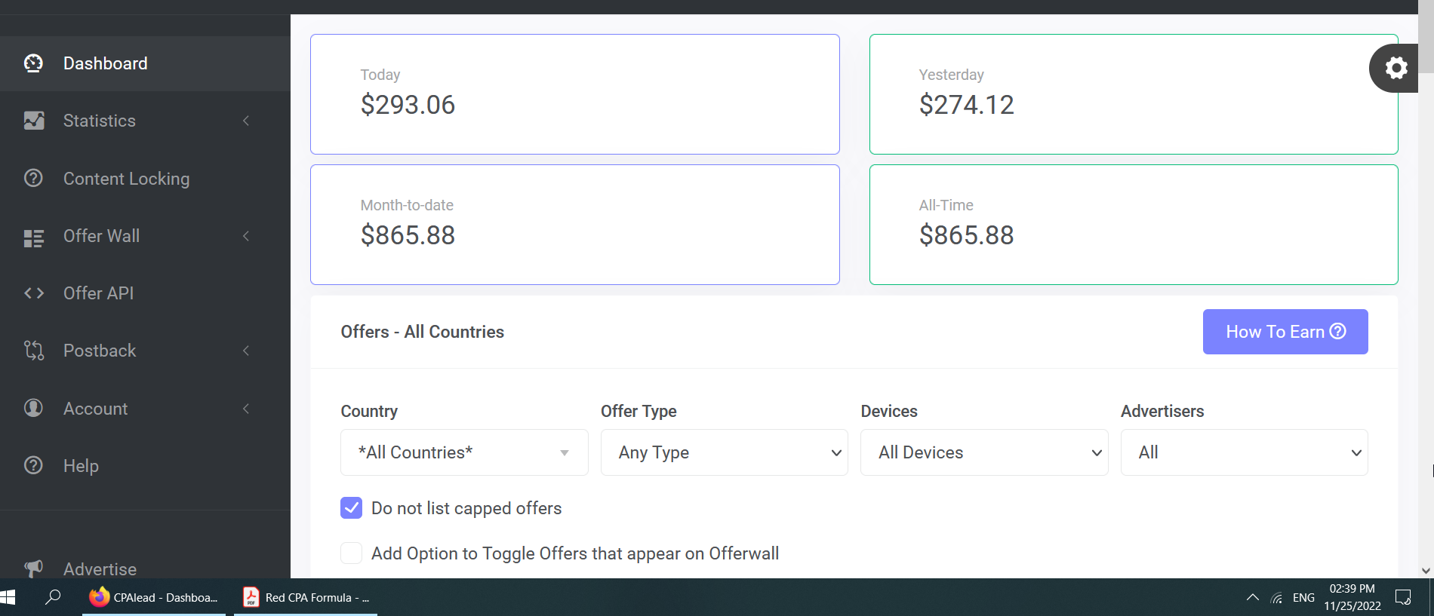
Task: Expand the Statistics sidebar menu chevron
Action: [x=246, y=121]
